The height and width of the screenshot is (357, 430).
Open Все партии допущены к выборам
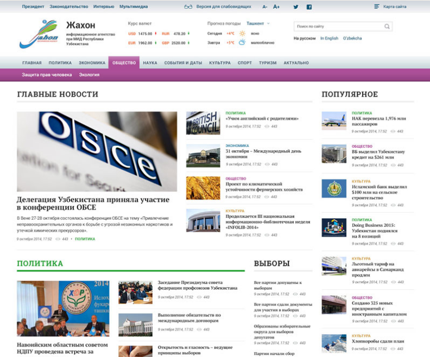278,285
